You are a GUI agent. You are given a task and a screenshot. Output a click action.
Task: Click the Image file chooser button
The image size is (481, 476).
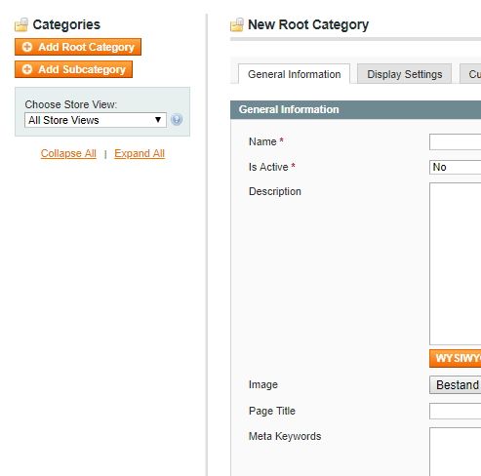[456, 385]
